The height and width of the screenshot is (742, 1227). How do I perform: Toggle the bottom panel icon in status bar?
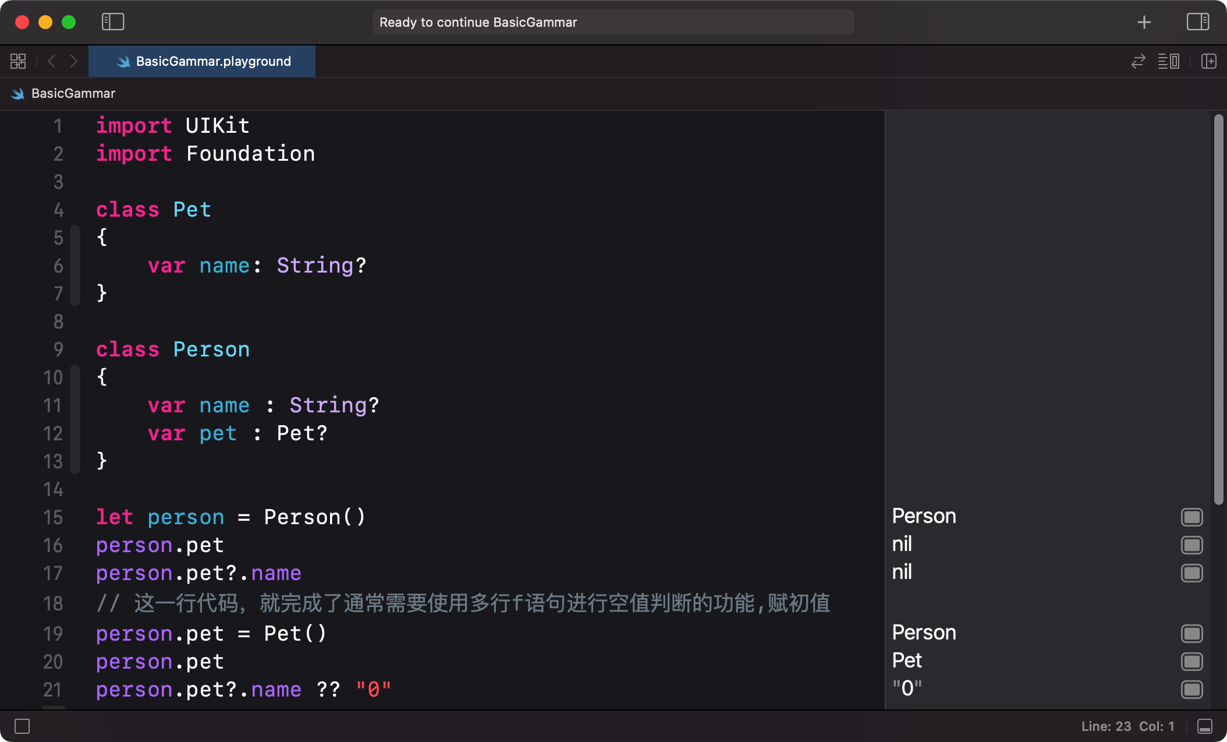click(1205, 726)
